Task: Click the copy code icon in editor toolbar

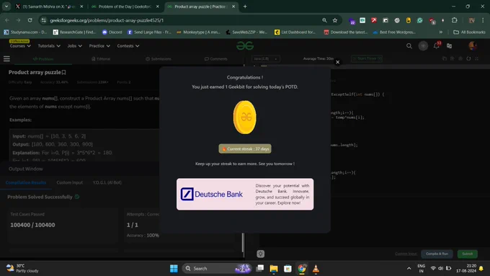Action: (445, 58)
